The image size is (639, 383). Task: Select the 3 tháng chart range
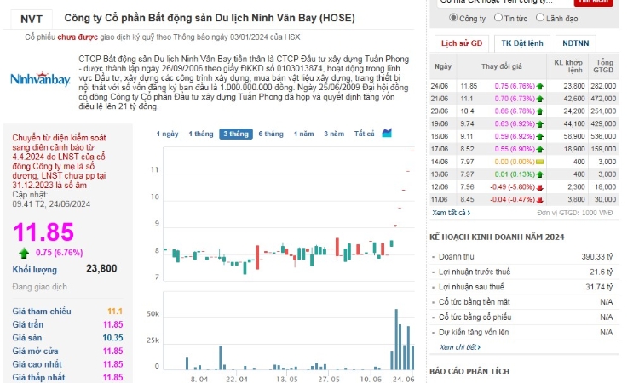[x=236, y=134]
